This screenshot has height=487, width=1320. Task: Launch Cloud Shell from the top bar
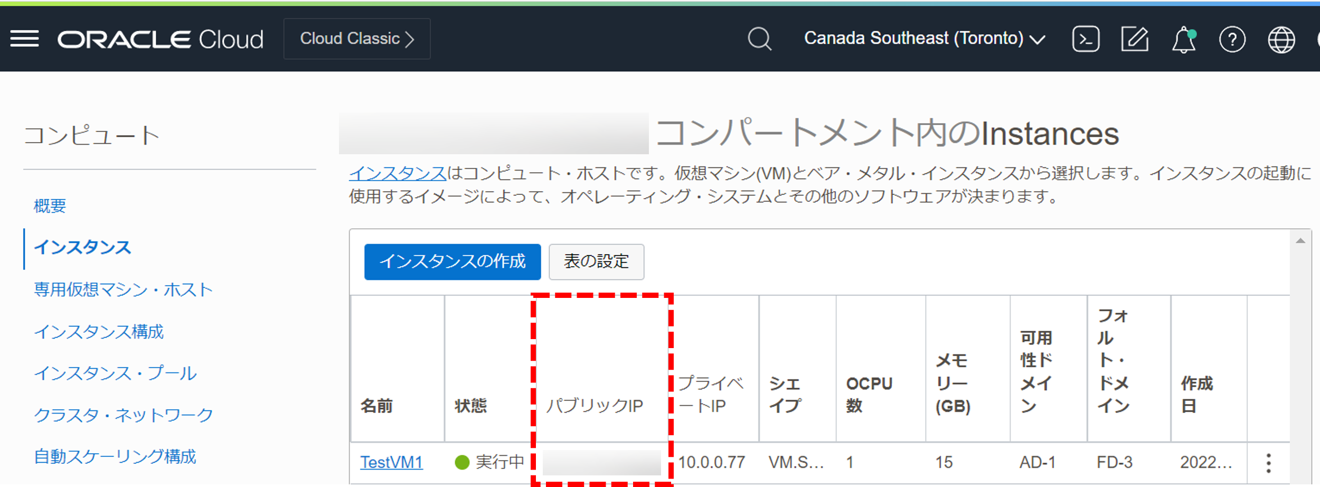pos(1086,39)
